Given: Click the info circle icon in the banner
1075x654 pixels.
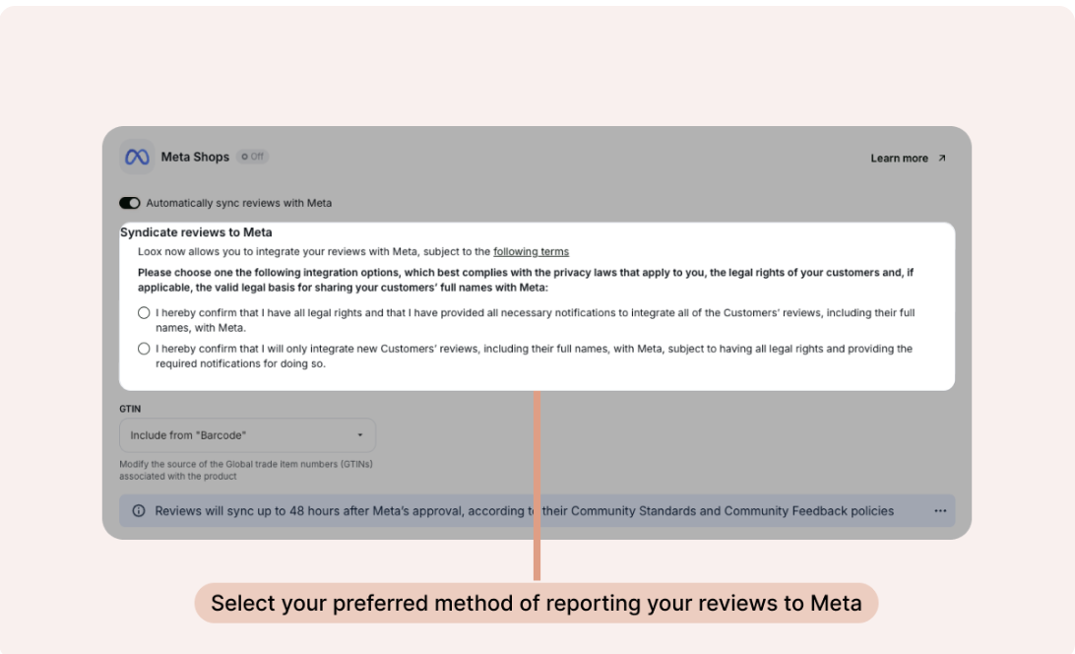Looking at the screenshot, I should [x=139, y=510].
